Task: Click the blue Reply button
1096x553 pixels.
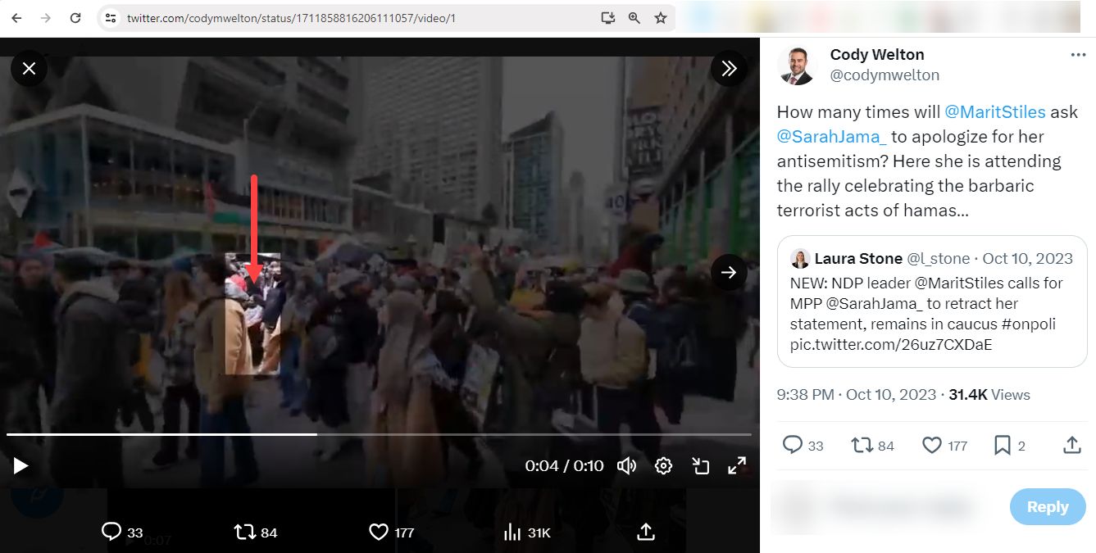Action: pyautogui.click(x=1047, y=507)
